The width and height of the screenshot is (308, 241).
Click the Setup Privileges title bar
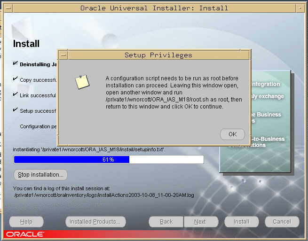point(158,55)
